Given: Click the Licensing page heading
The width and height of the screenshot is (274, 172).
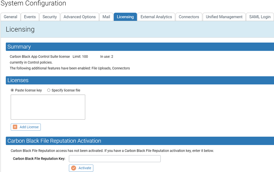Looking at the screenshot, I should pos(20,29).
